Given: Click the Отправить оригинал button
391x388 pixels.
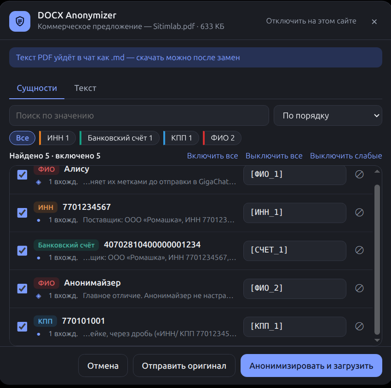Looking at the screenshot, I should coord(184,366).
